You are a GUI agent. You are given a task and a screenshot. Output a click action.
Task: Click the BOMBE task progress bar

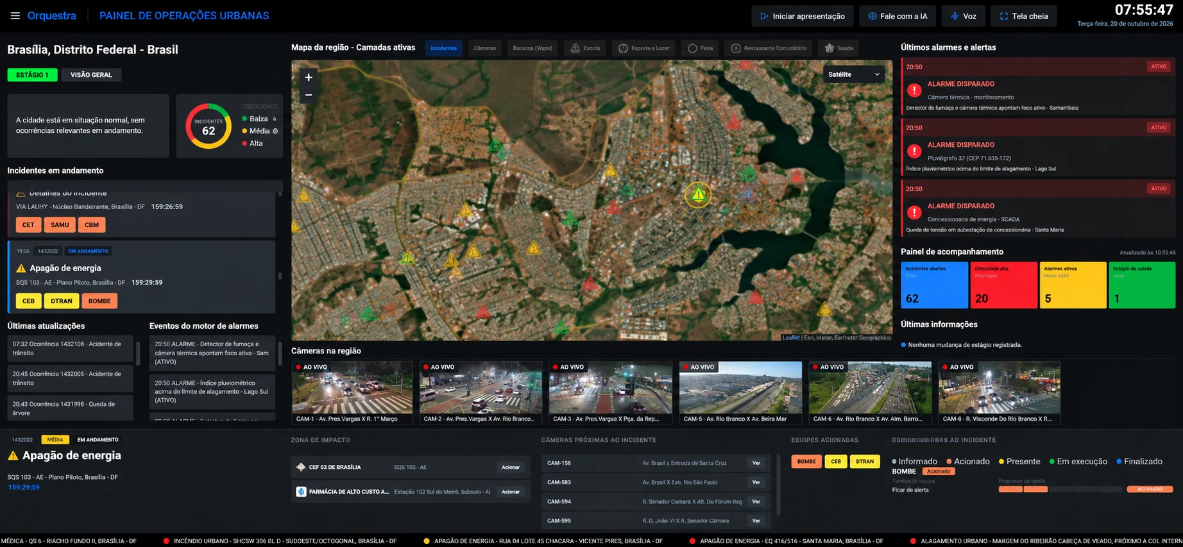(1060, 489)
